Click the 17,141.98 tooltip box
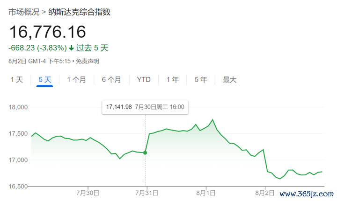337x201 pixels. 145,107
